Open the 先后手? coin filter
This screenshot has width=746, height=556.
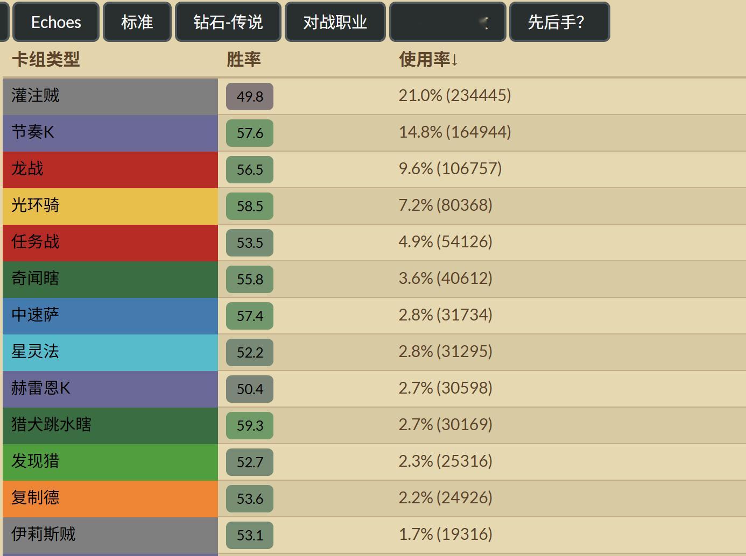pos(559,22)
